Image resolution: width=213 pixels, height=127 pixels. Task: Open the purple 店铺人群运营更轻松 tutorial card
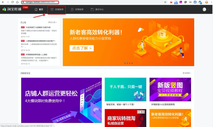coord(61,100)
